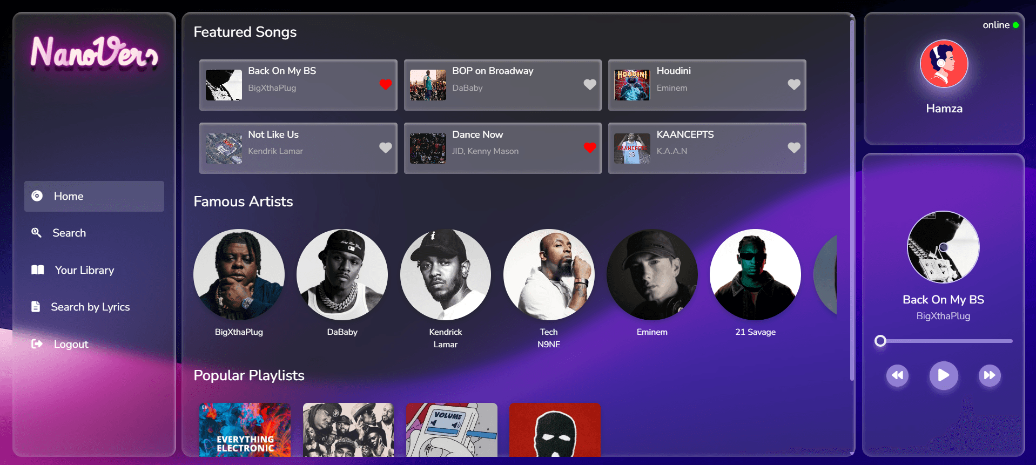Unlike the Back On My BS song
The height and width of the screenshot is (465, 1036).
click(x=385, y=84)
